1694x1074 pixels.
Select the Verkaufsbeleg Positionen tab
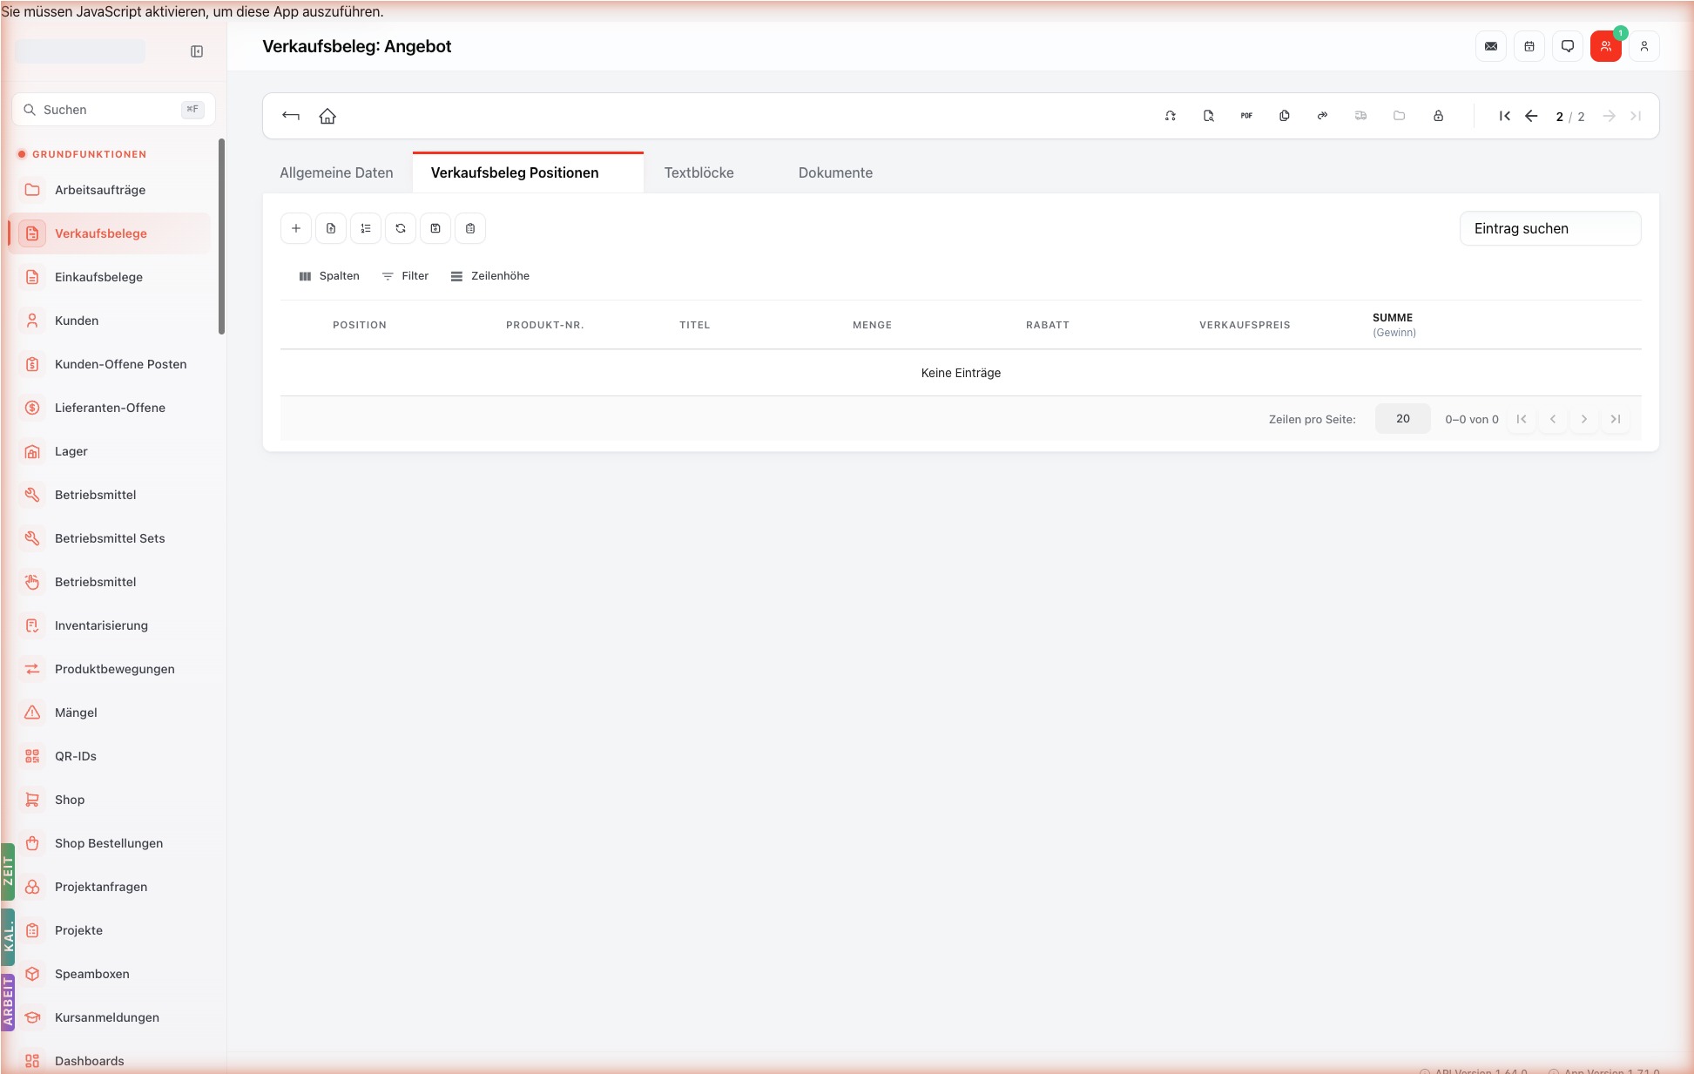point(528,172)
